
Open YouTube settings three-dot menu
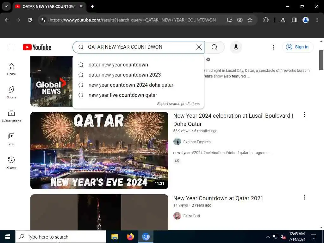point(273,47)
